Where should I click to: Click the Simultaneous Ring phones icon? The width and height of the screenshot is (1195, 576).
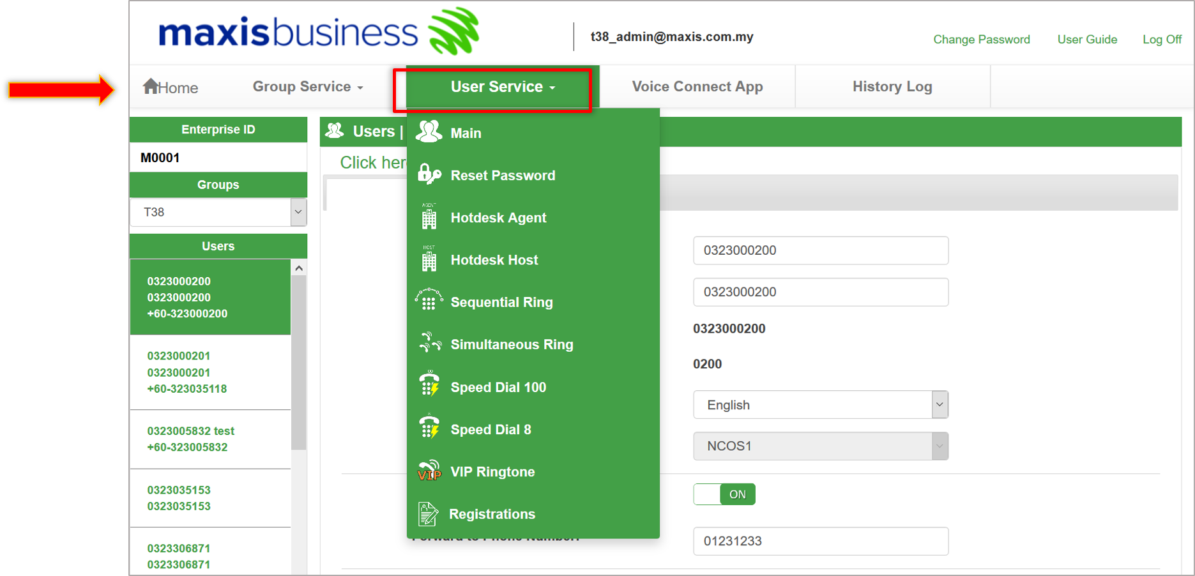429,344
